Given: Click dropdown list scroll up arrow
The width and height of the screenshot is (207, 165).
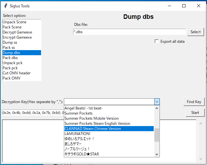Looking at the screenshot, I should click(157, 108).
